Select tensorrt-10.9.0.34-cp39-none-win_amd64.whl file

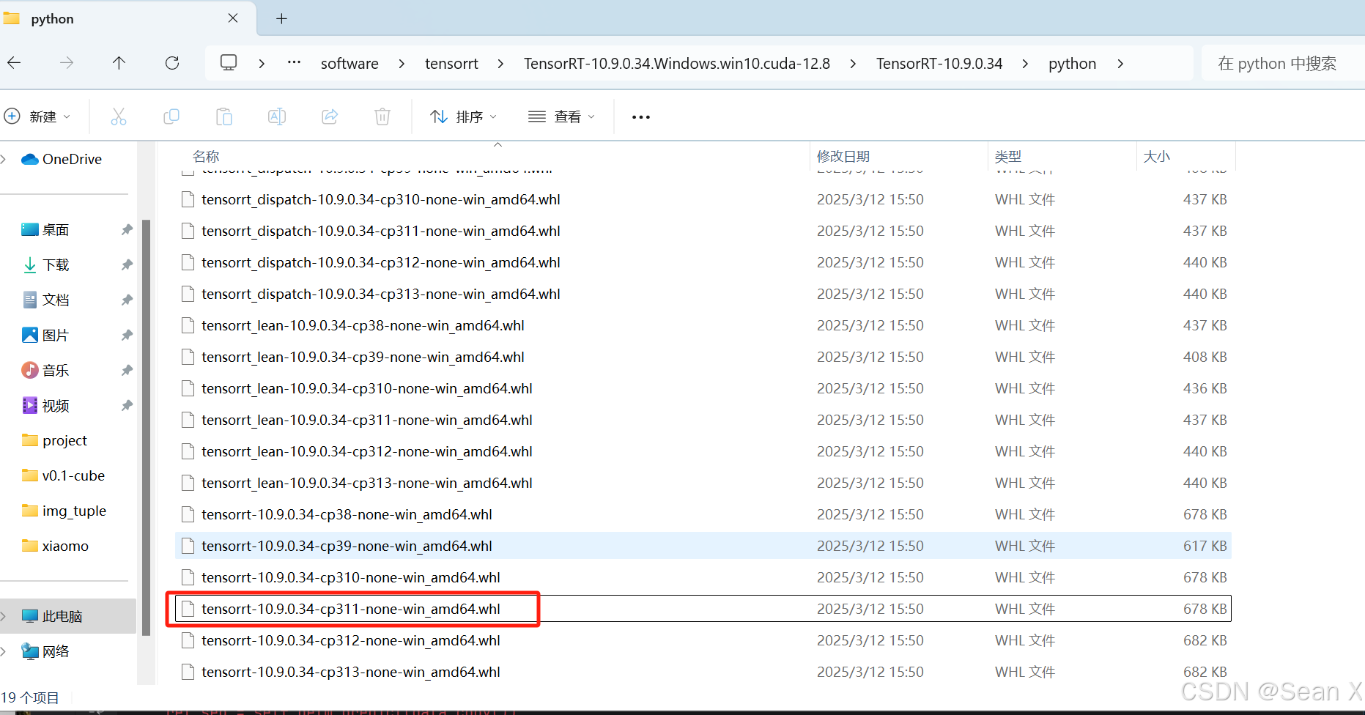(703, 546)
